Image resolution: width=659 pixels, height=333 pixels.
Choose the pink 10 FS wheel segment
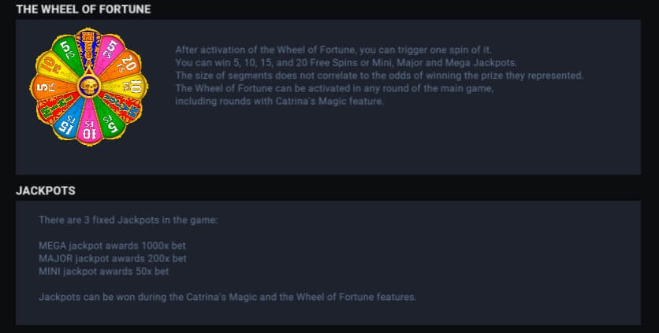point(88,128)
